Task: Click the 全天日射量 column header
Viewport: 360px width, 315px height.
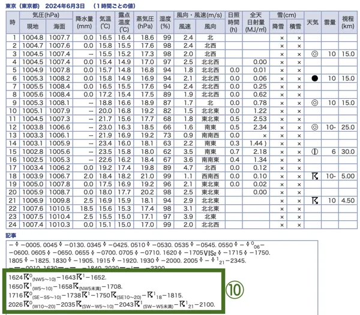Action: click(256, 22)
